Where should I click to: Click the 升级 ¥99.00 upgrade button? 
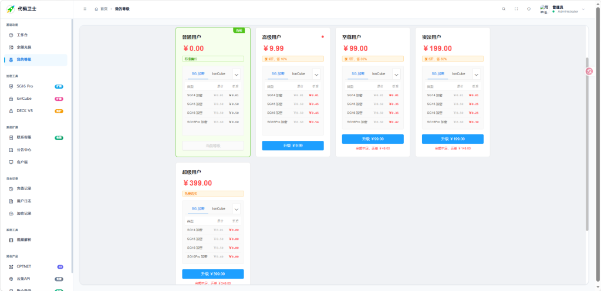[x=373, y=139]
